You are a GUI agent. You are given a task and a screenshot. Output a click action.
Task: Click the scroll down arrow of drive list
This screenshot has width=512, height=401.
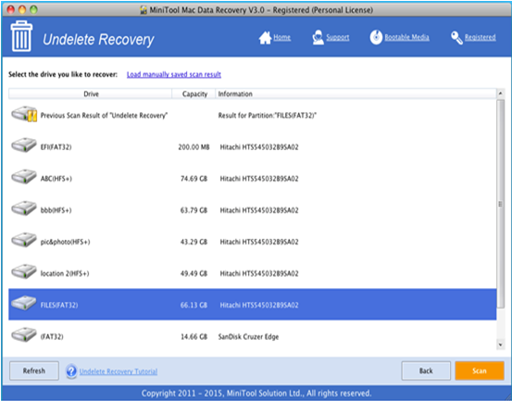pos(500,345)
